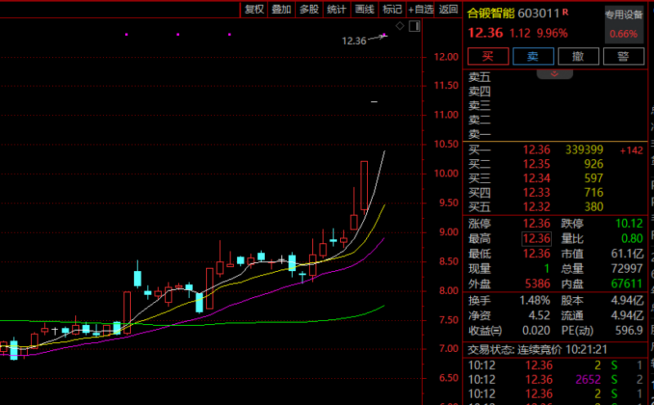
Task: Click the 警 alert button
Action: point(623,56)
